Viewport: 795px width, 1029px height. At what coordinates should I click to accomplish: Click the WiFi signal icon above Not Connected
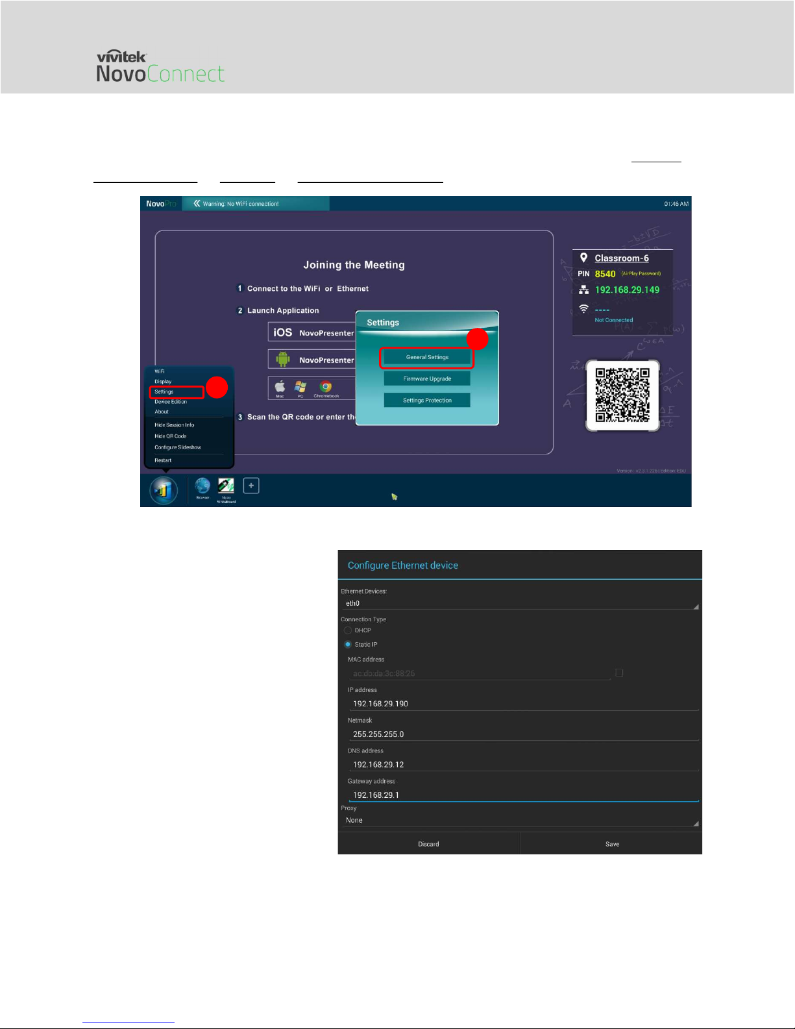tap(583, 309)
